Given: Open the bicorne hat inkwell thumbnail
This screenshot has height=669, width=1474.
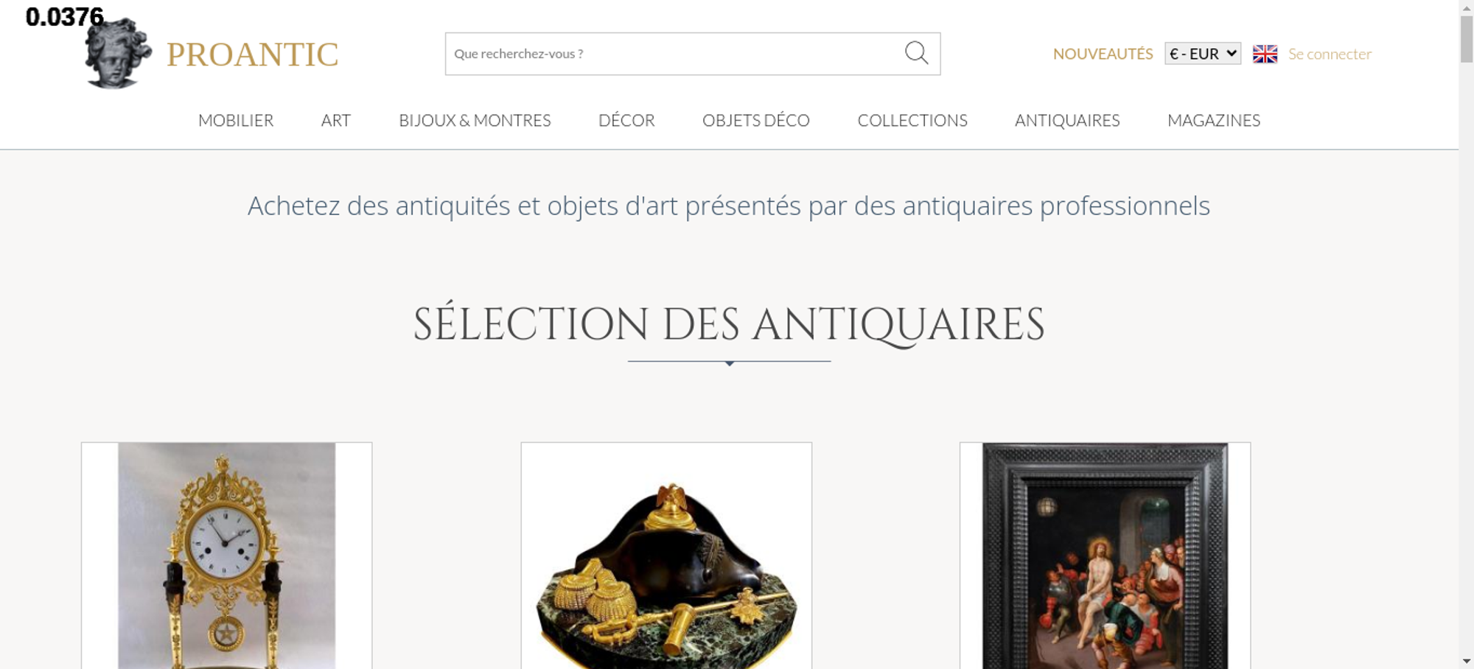Looking at the screenshot, I should (x=666, y=556).
